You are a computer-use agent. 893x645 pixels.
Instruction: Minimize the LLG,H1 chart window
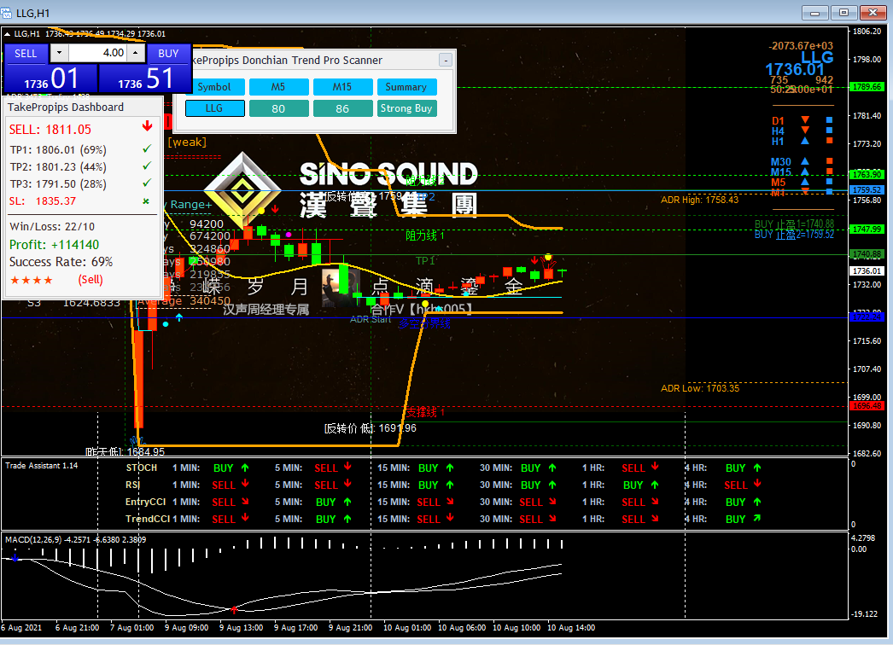tap(815, 13)
